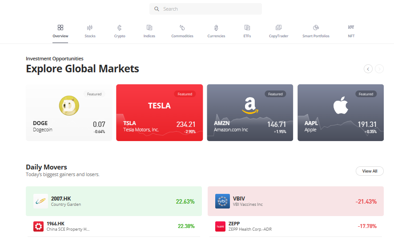Image resolution: width=394 pixels, height=240 pixels.
Task: Advance carousel with right arrow button
Action: (379, 69)
